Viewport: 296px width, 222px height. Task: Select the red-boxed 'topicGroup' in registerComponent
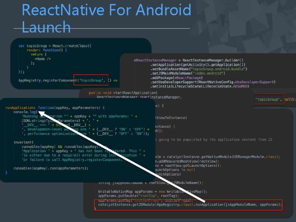pyautogui.click(x=91, y=80)
